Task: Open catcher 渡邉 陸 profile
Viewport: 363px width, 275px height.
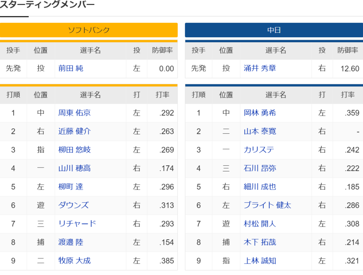Action: (71, 242)
